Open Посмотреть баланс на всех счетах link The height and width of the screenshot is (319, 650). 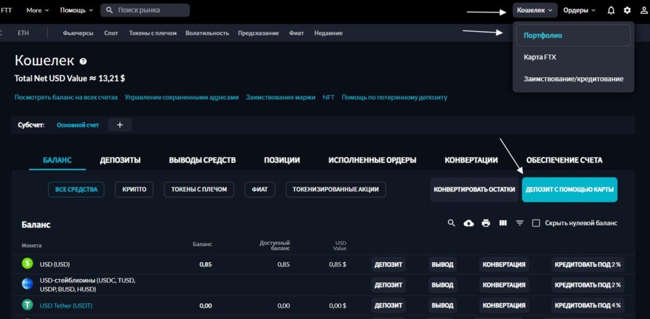[x=66, y=97]
